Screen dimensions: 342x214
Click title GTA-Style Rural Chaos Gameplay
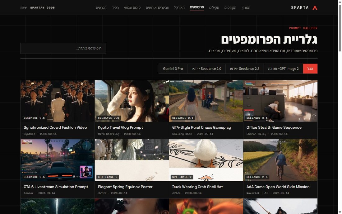[201, 127]
